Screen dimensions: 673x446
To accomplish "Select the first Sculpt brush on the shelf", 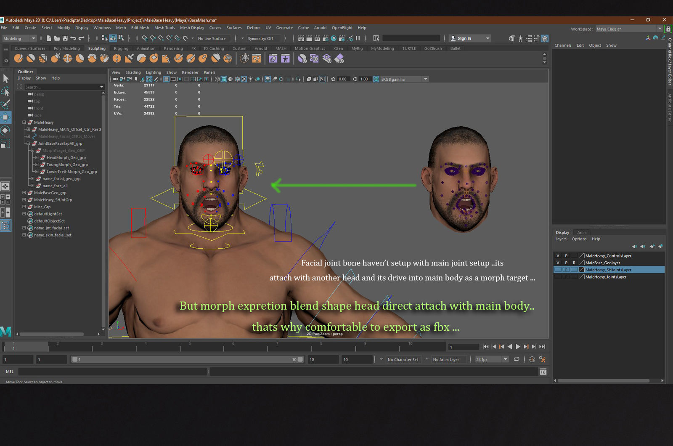I will [19, 58].
